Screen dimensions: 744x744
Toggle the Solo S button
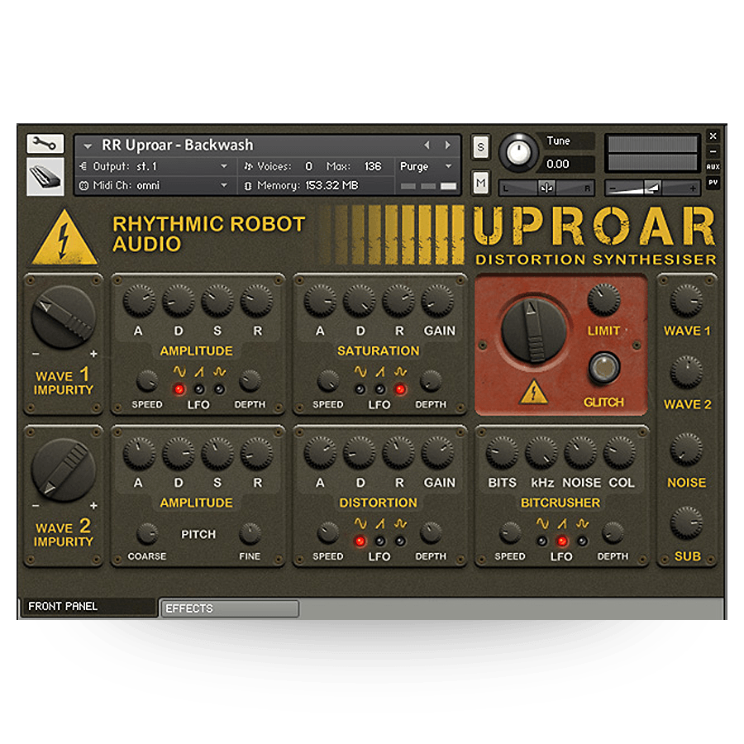coord(480,147)
